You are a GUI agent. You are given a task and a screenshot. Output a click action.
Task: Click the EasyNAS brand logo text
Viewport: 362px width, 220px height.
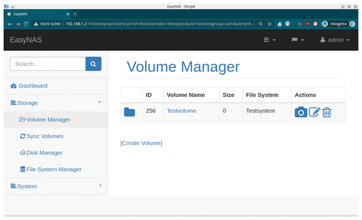pyautogui.click(x=26, y=40)
